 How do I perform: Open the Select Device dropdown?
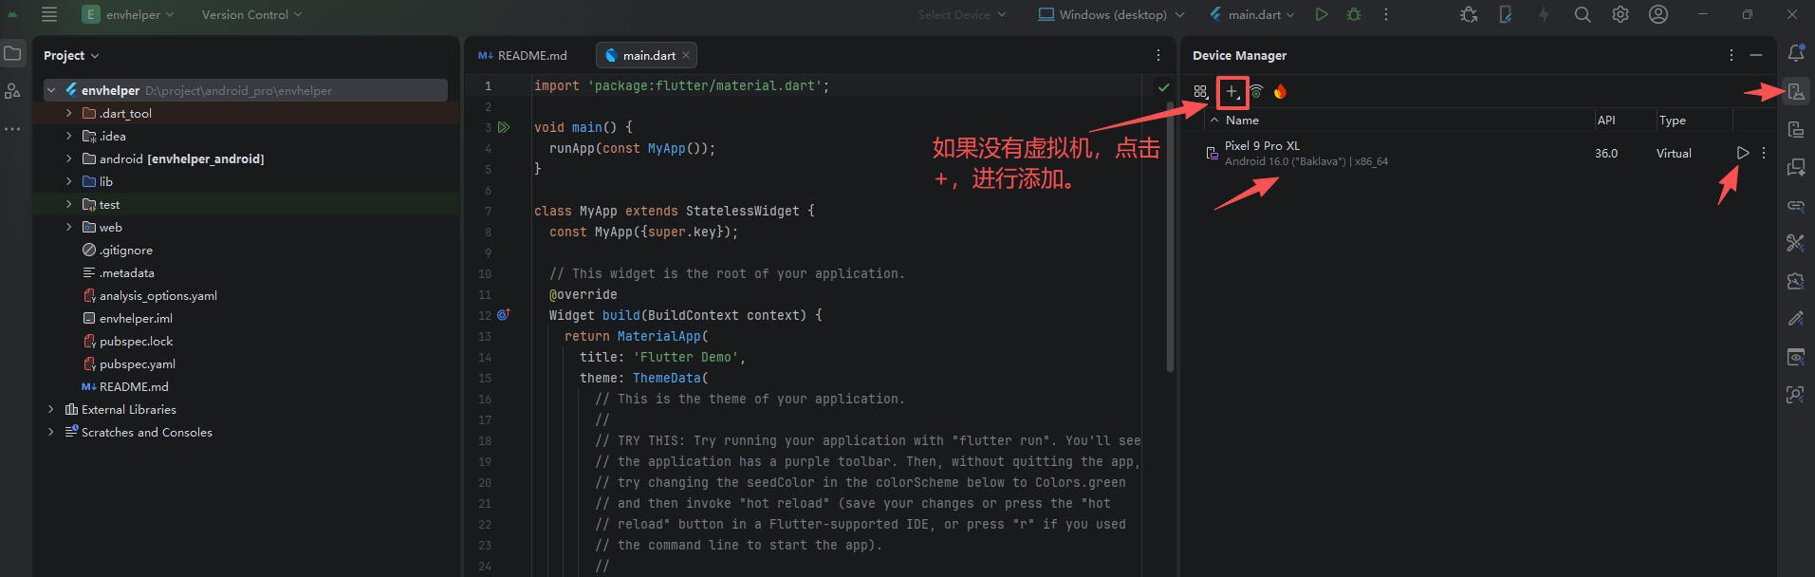coord(962,14)
